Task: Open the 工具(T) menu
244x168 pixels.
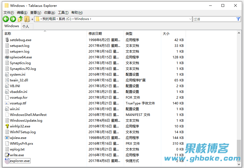Action: (63, 13)
